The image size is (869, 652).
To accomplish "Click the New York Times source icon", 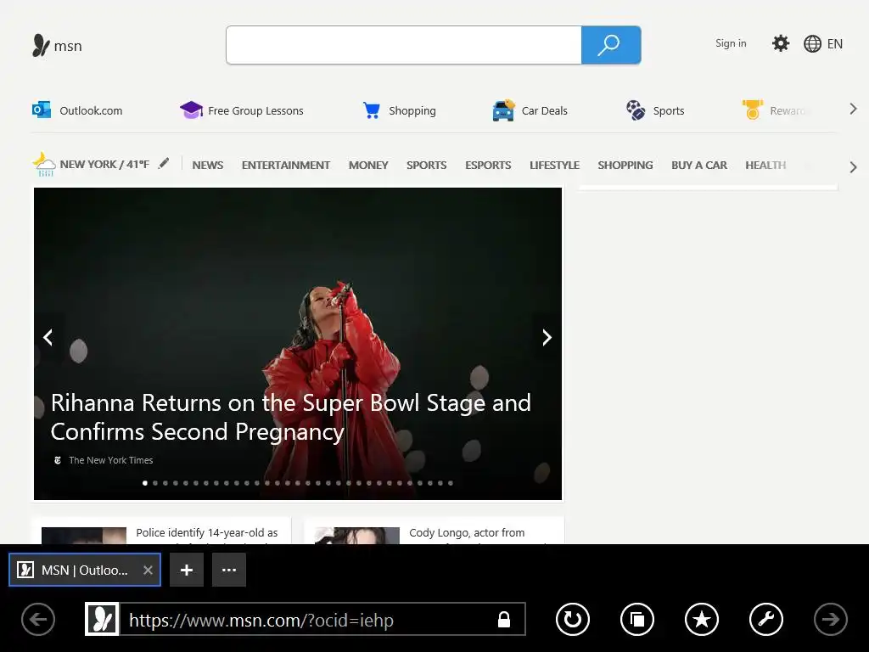I will (58, 460).
